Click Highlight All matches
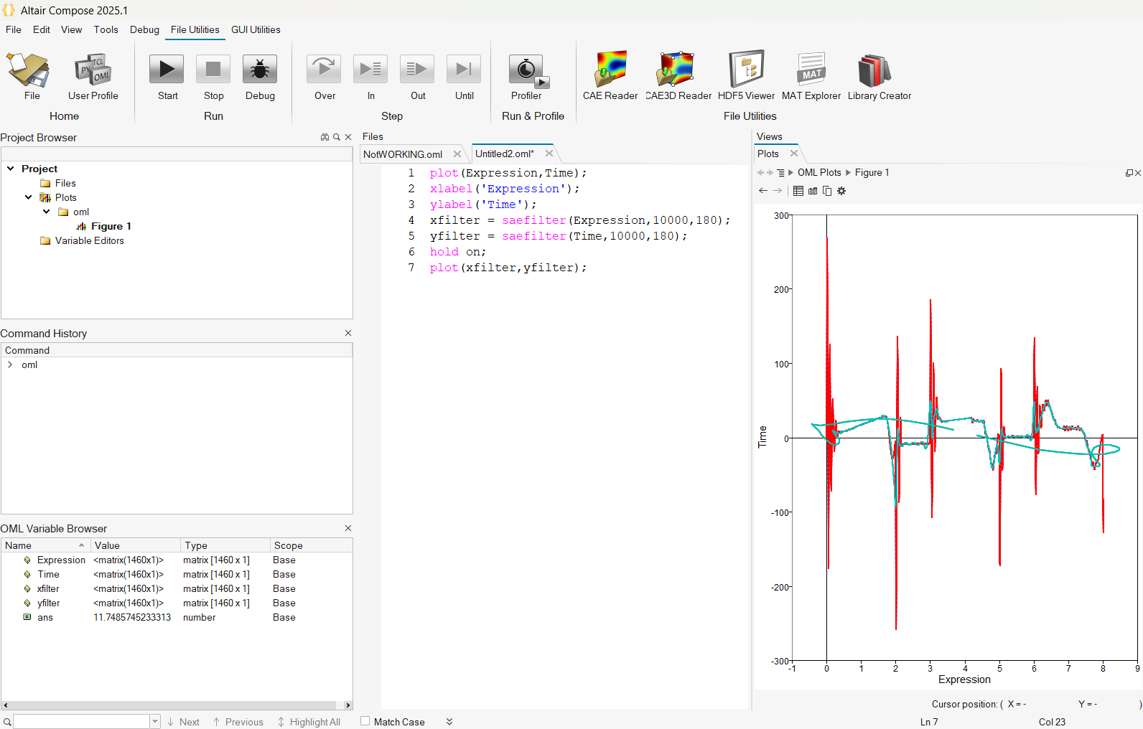 click(x=309, y=722)
